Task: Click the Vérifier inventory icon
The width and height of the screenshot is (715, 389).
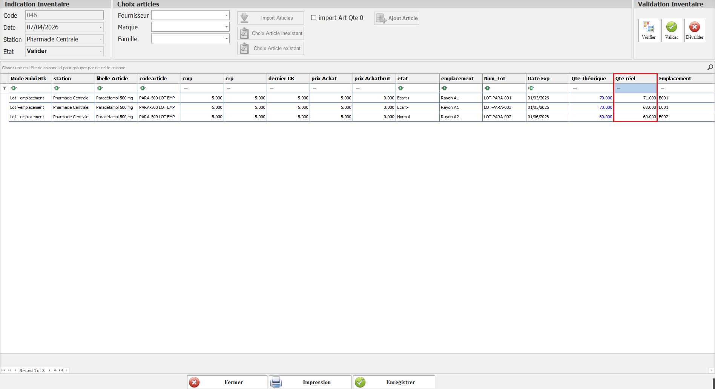Action: (648, 27)
